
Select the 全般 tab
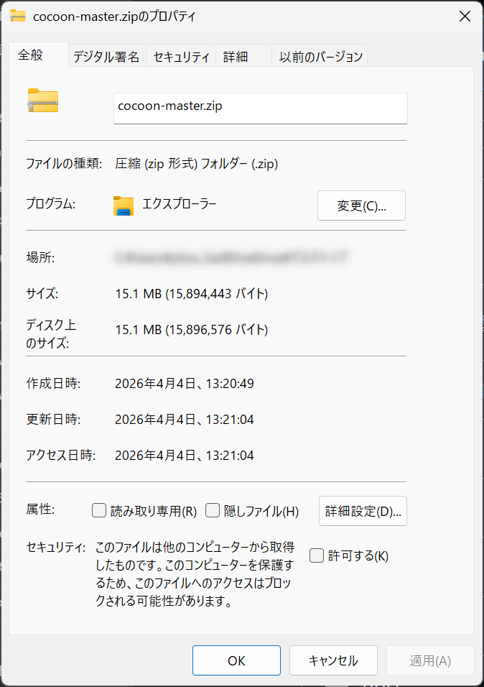[x=31, y=55]
